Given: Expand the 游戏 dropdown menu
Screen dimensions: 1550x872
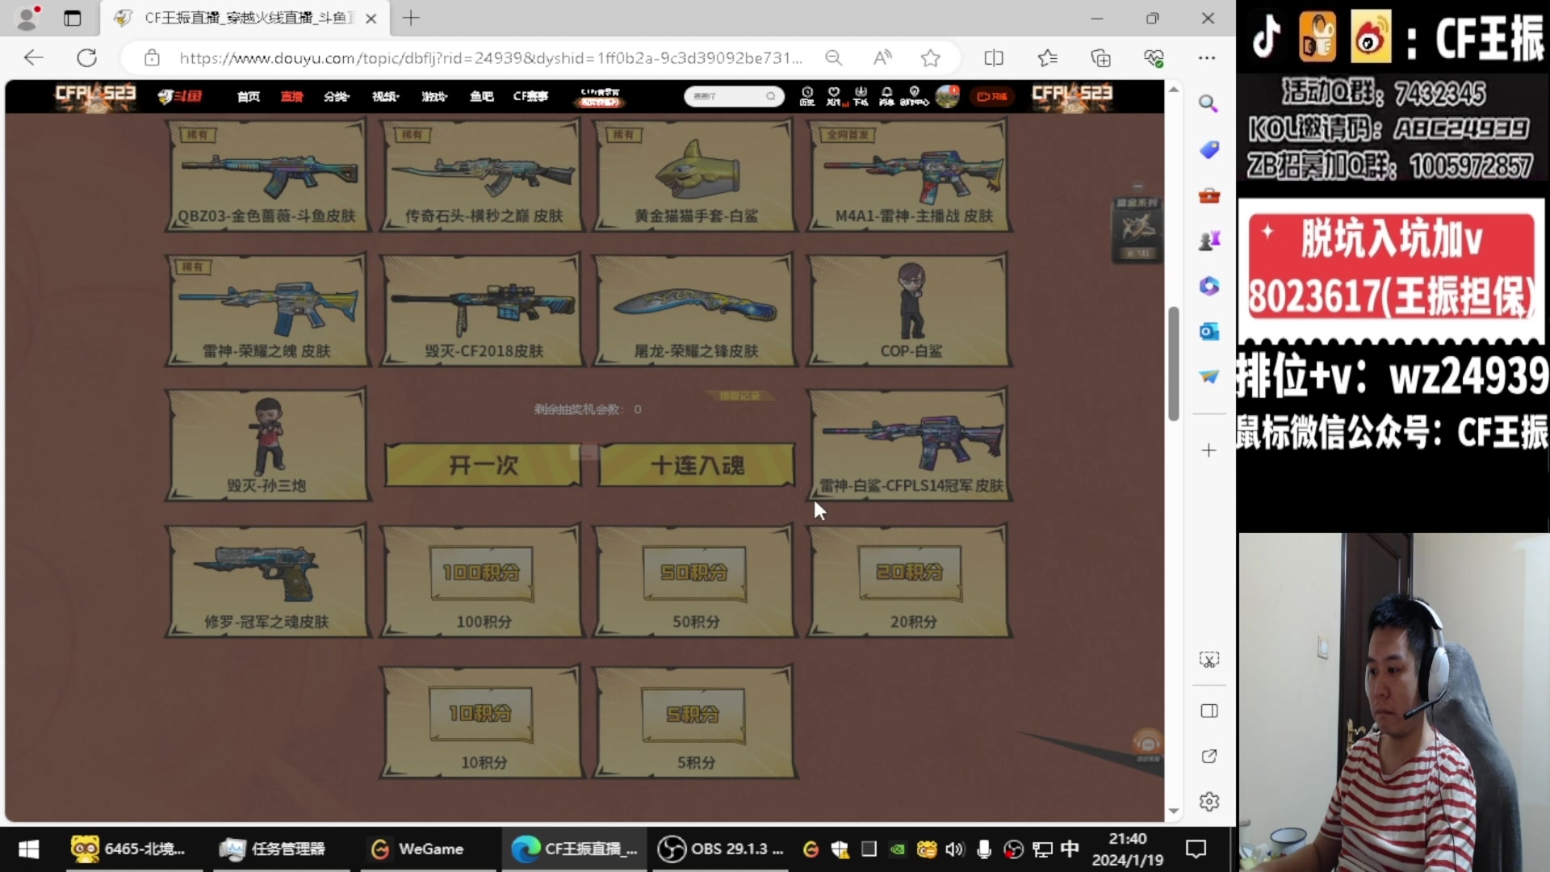Looking at the screenshot, I should [434, 97].
